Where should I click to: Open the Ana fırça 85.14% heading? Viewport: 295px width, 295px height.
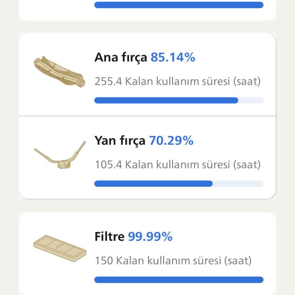(144, 58)
